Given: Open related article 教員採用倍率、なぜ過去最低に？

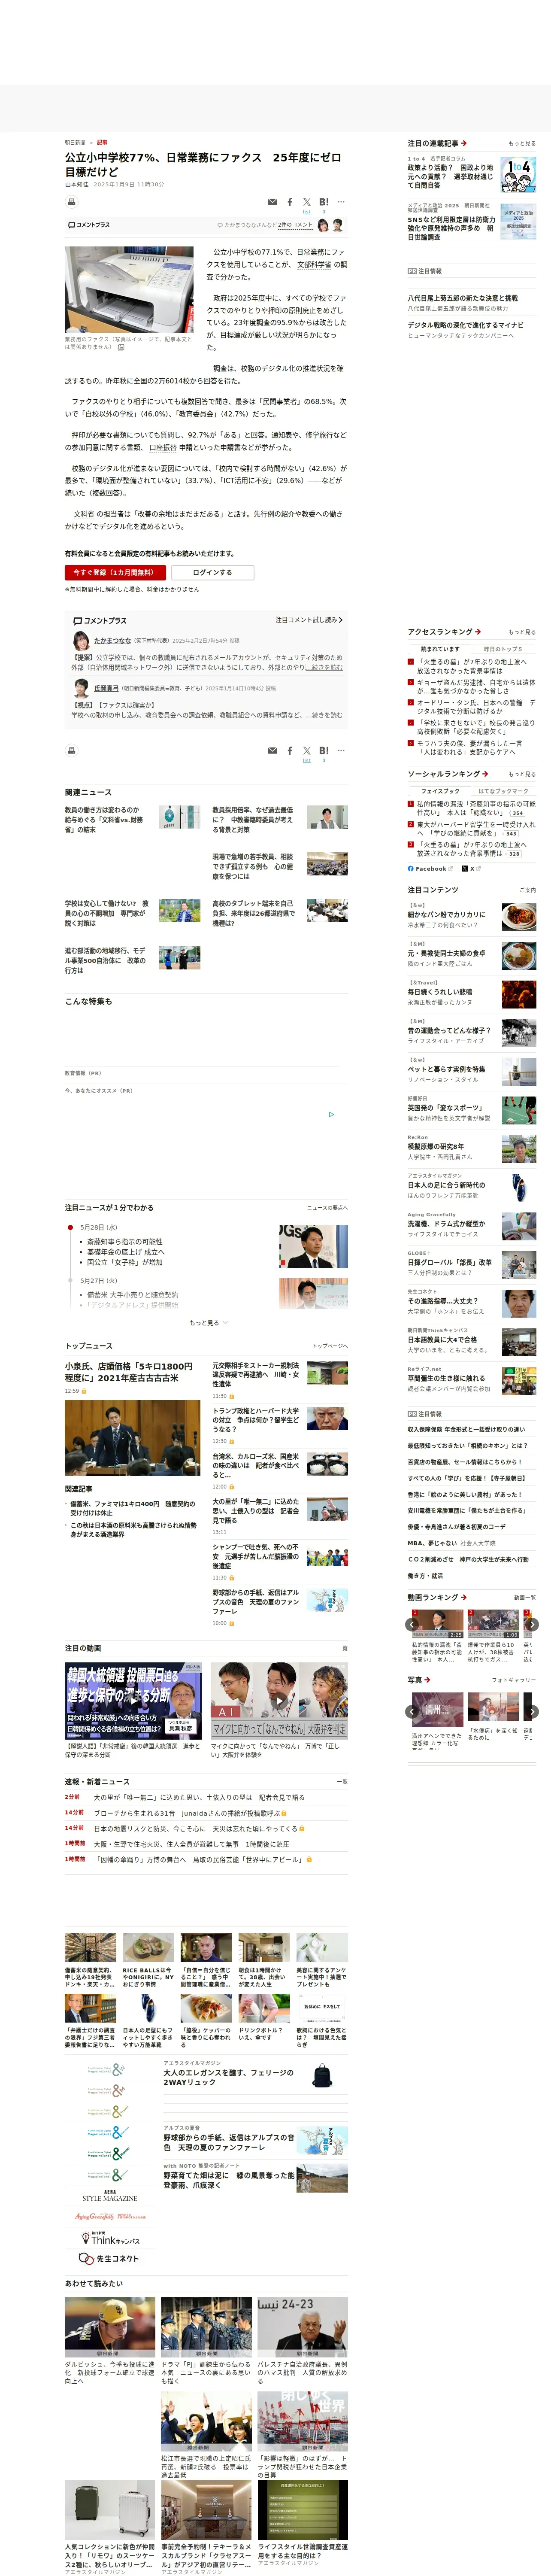Looking at the screenshot, I should [x=254, y=819].
